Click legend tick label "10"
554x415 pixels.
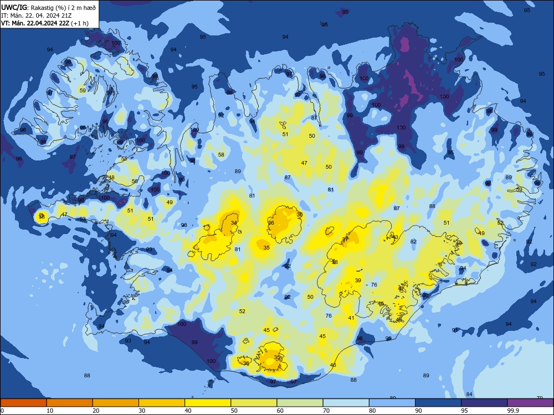tap(50, 411)
